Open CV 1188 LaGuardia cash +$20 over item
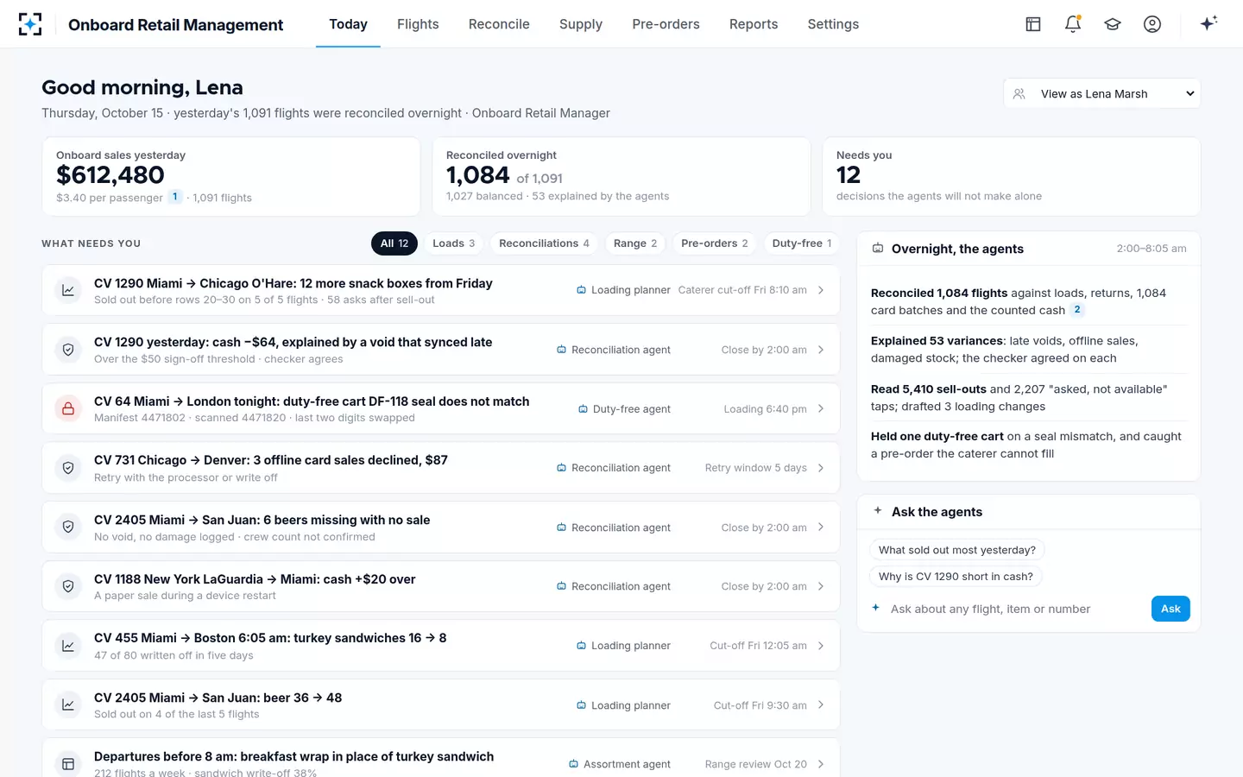 pyautogui.click(x=441, y=586)
